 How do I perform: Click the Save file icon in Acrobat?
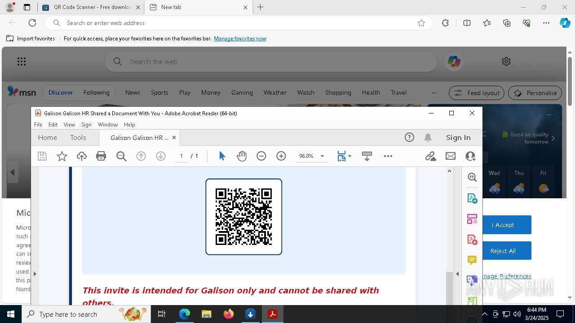coord(42,156)
